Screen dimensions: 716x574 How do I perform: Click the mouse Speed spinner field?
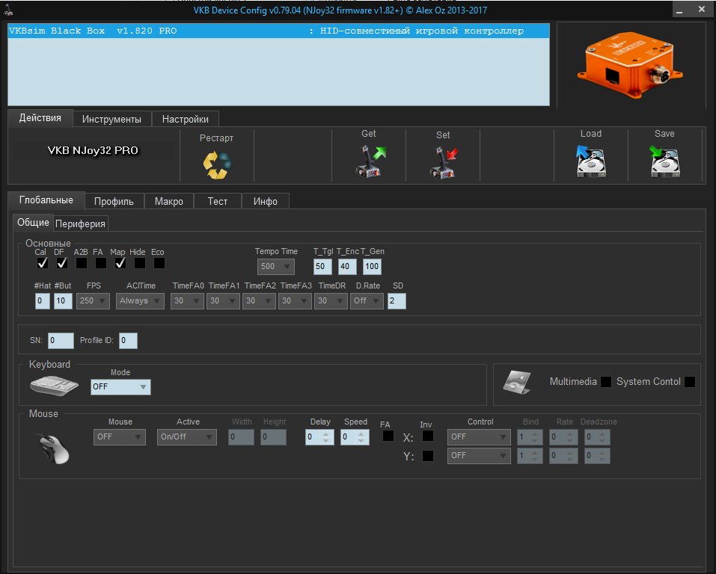point(355,437)
